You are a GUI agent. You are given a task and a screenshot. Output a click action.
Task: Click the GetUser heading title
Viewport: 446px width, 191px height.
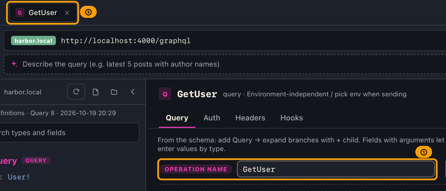197,94
